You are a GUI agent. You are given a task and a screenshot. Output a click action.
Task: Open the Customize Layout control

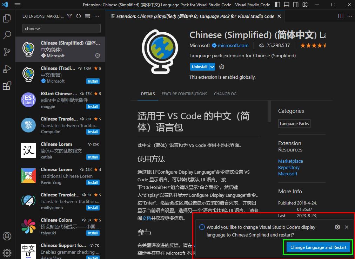[305, 5]
